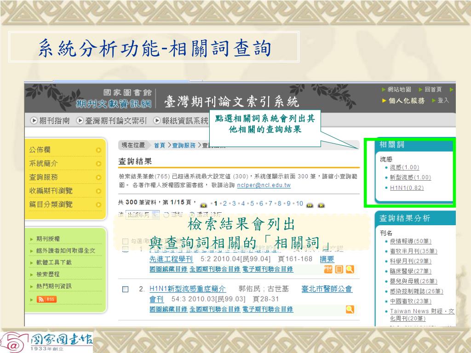
Task: Click the magnifier icon for result 2
Action: click(x=350, y=309)
